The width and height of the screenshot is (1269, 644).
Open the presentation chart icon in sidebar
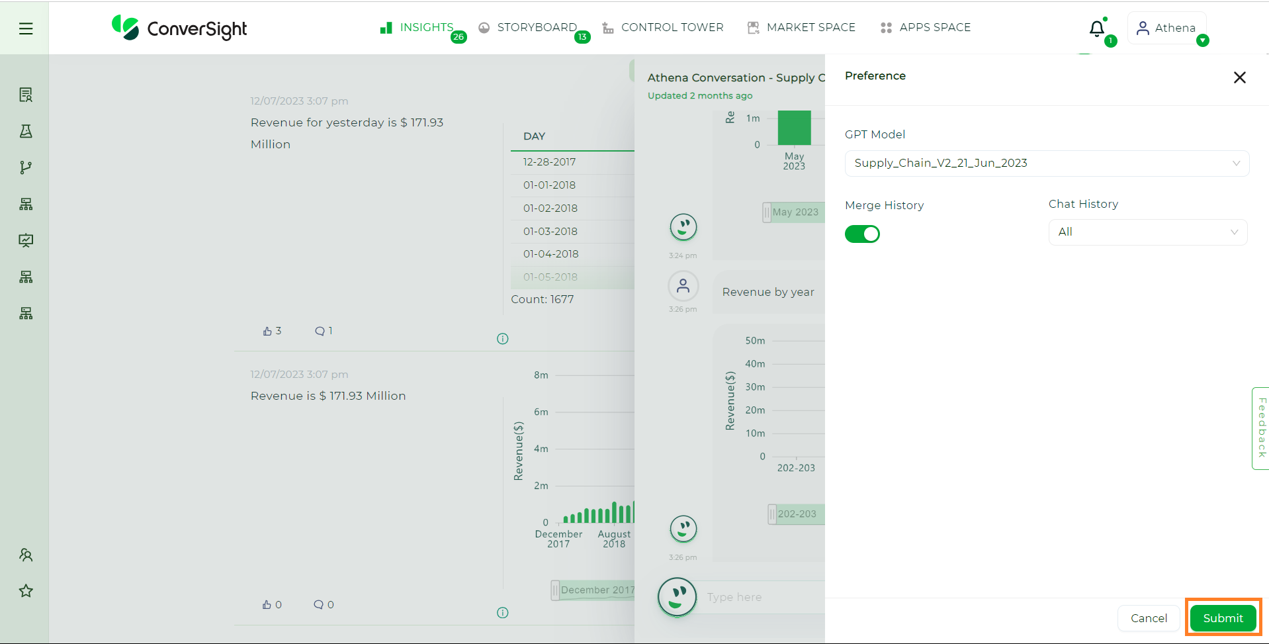pyautogui.click(x=26, y=240)
